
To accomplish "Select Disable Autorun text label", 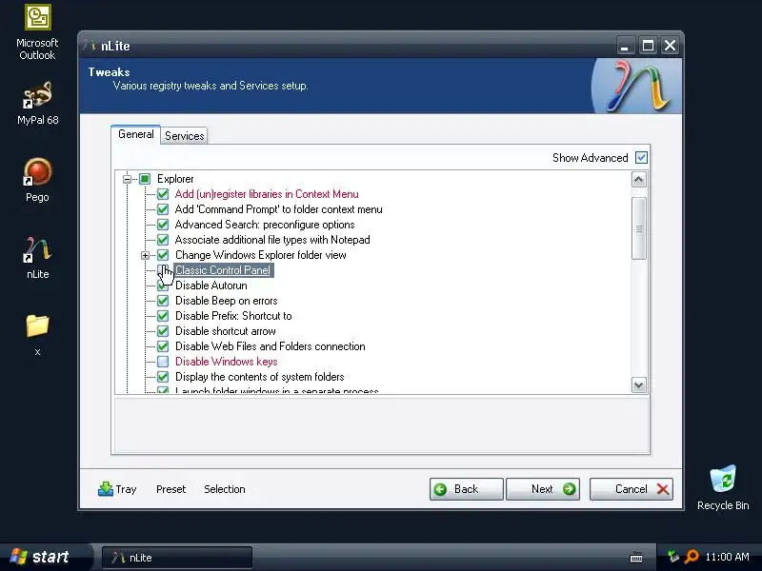I will coord(211,285).
